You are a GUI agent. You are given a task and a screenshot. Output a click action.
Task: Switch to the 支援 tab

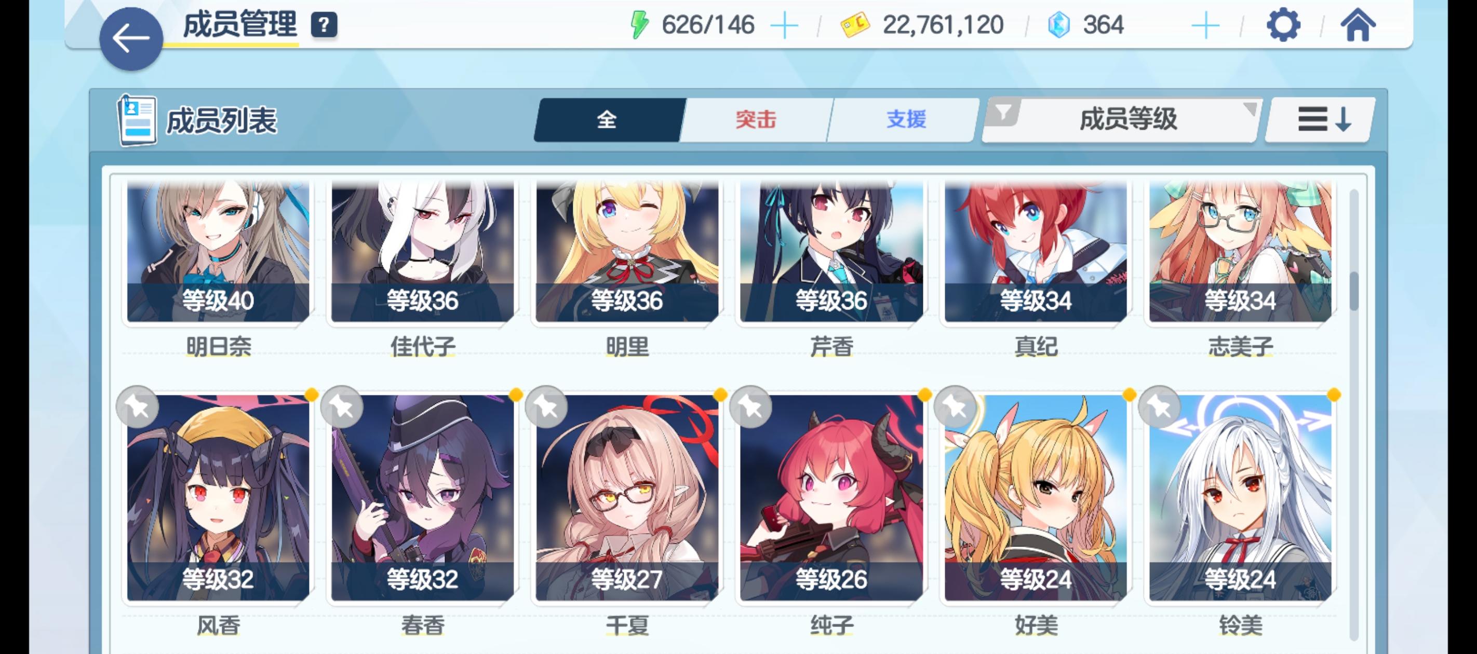(905, 120)
